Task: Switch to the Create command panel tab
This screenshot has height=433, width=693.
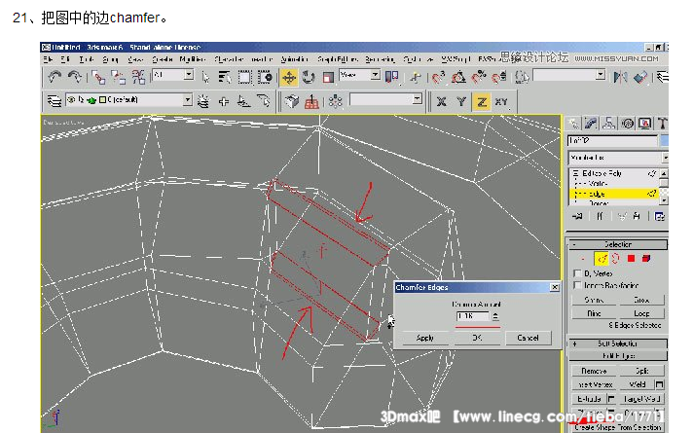Action: point(574,124)
